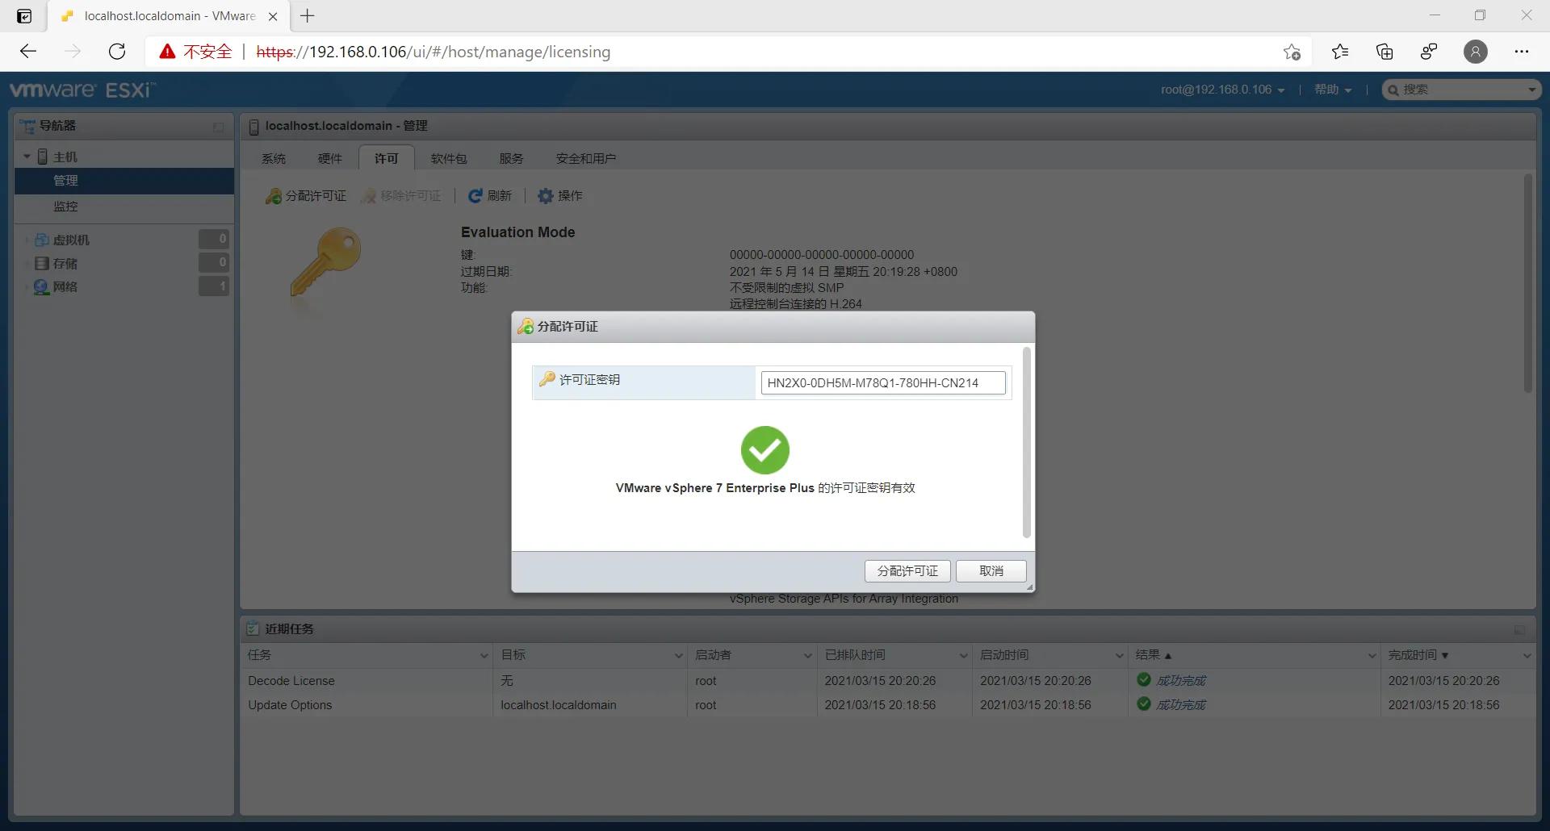Viewport: 1550px width, 831px height.
Task: Switch to the 系统 tab
Action: (x=274, y=158)
